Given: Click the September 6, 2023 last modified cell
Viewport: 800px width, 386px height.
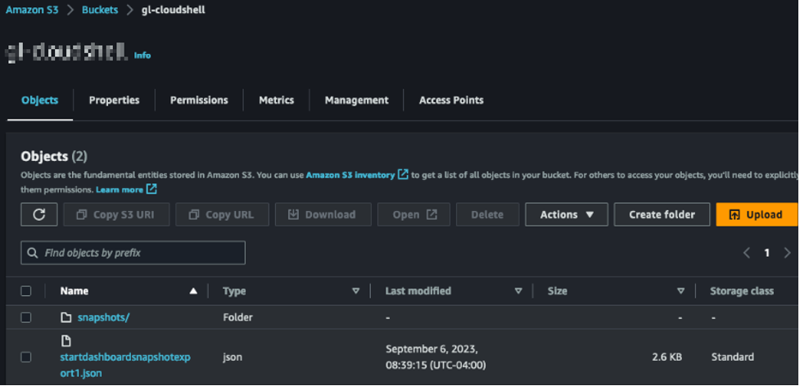Looking at the screenshot, I should click(x=436, y=357).
